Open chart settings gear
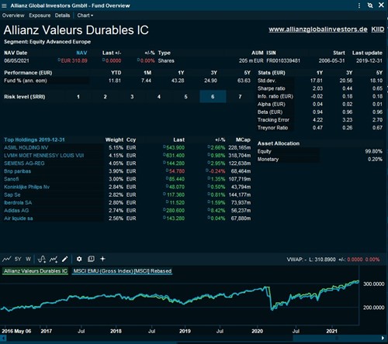This screenshot has width=388, height=344. coord(79,259)
